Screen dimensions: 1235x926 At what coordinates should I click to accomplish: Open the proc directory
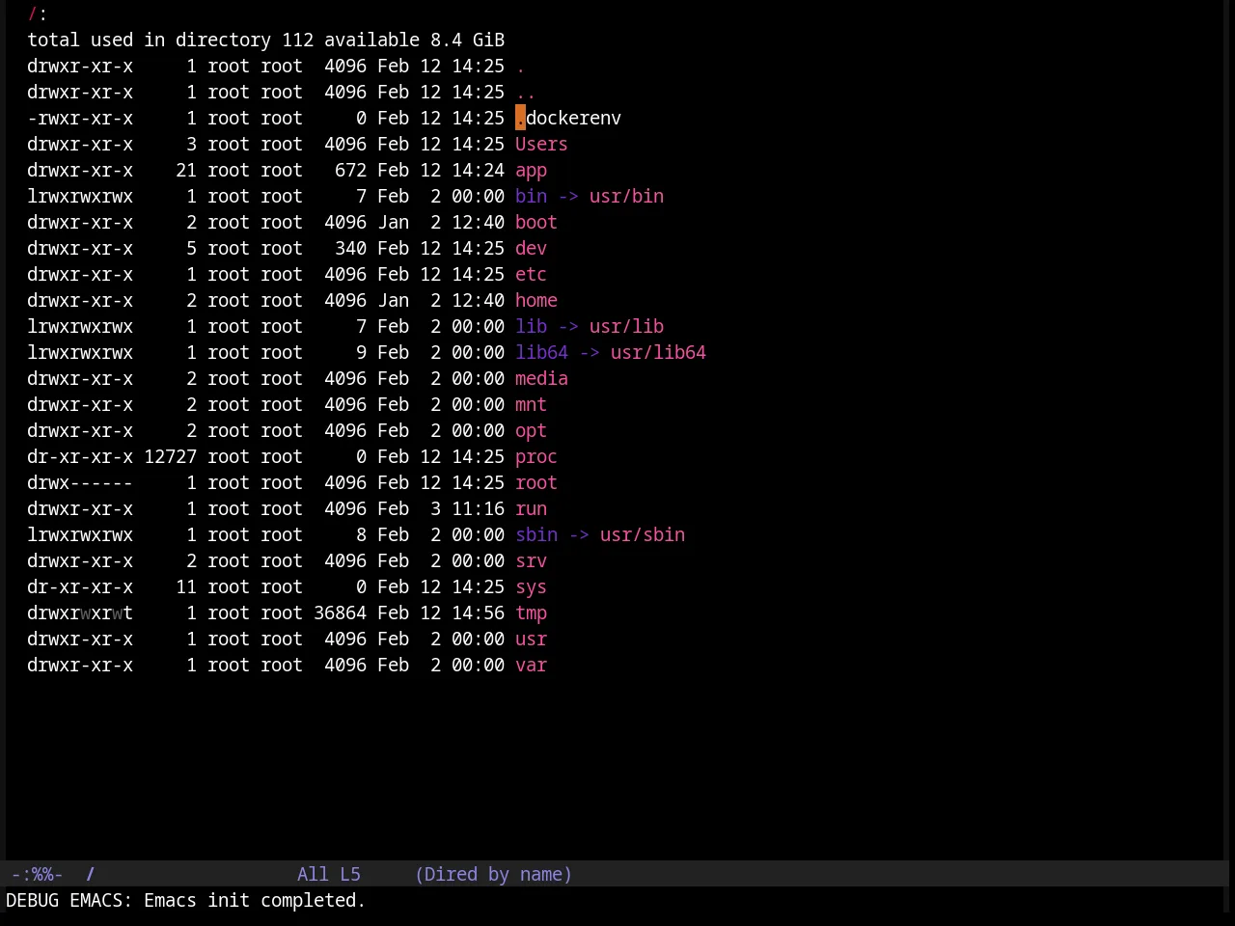(x=536, y=456)
